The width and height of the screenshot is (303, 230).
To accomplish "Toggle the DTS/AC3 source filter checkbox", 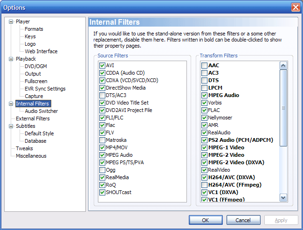I will (x=102, y=95).
